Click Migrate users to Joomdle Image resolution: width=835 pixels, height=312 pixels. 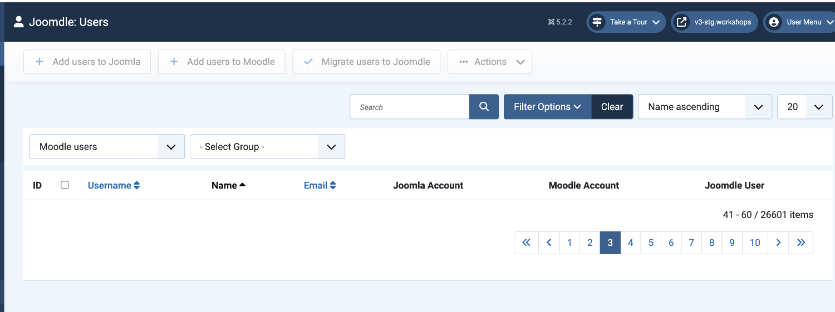point(366,62)
